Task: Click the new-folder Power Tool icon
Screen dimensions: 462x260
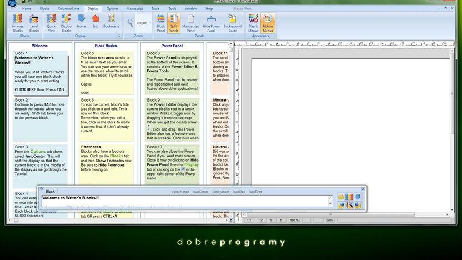Action: 341,197
